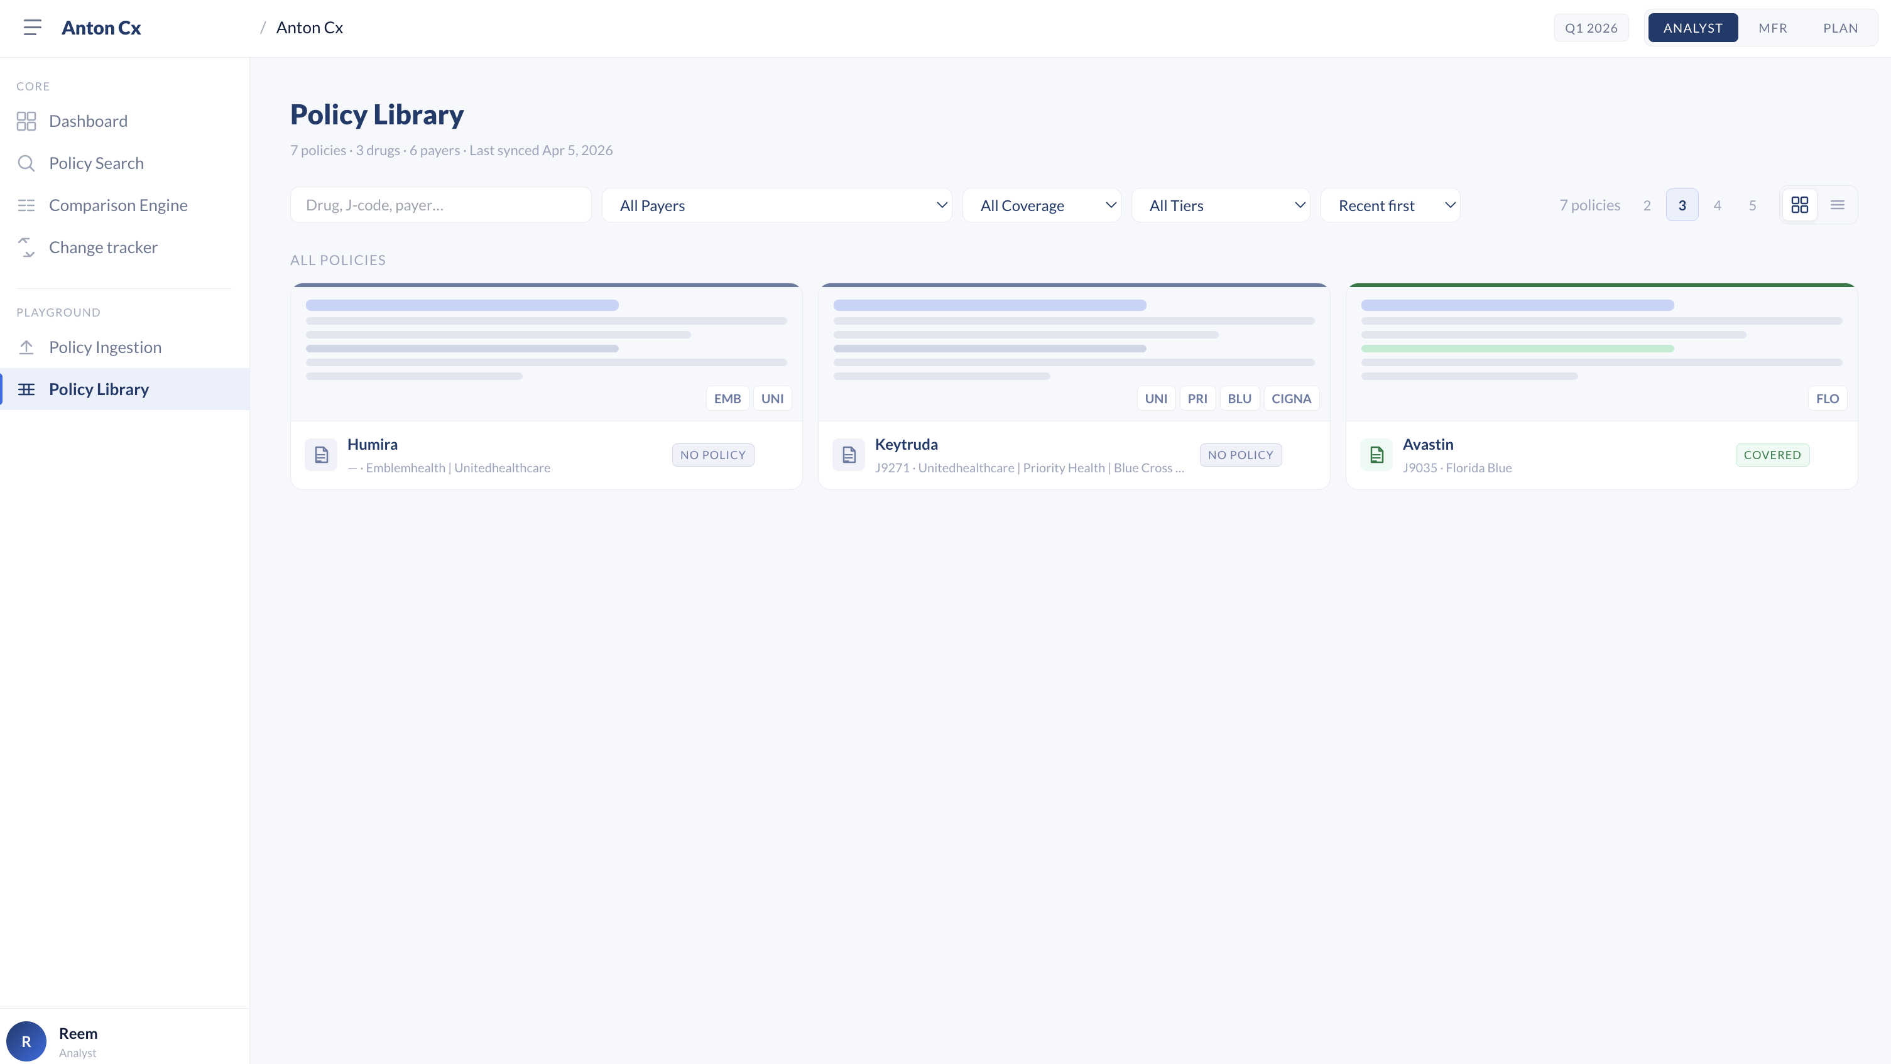Collapse the sidebar with hamburger menu icon
The height and width of the screenshot is (1064, 1891).
click(x=32, y=28)
